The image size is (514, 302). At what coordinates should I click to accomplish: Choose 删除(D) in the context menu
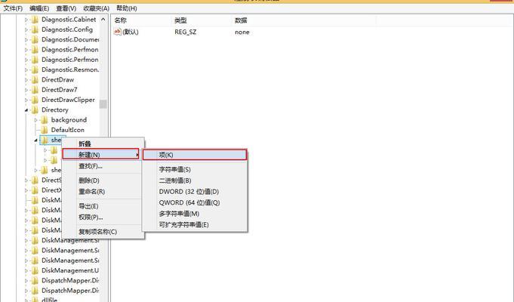[x=103, y=180]
